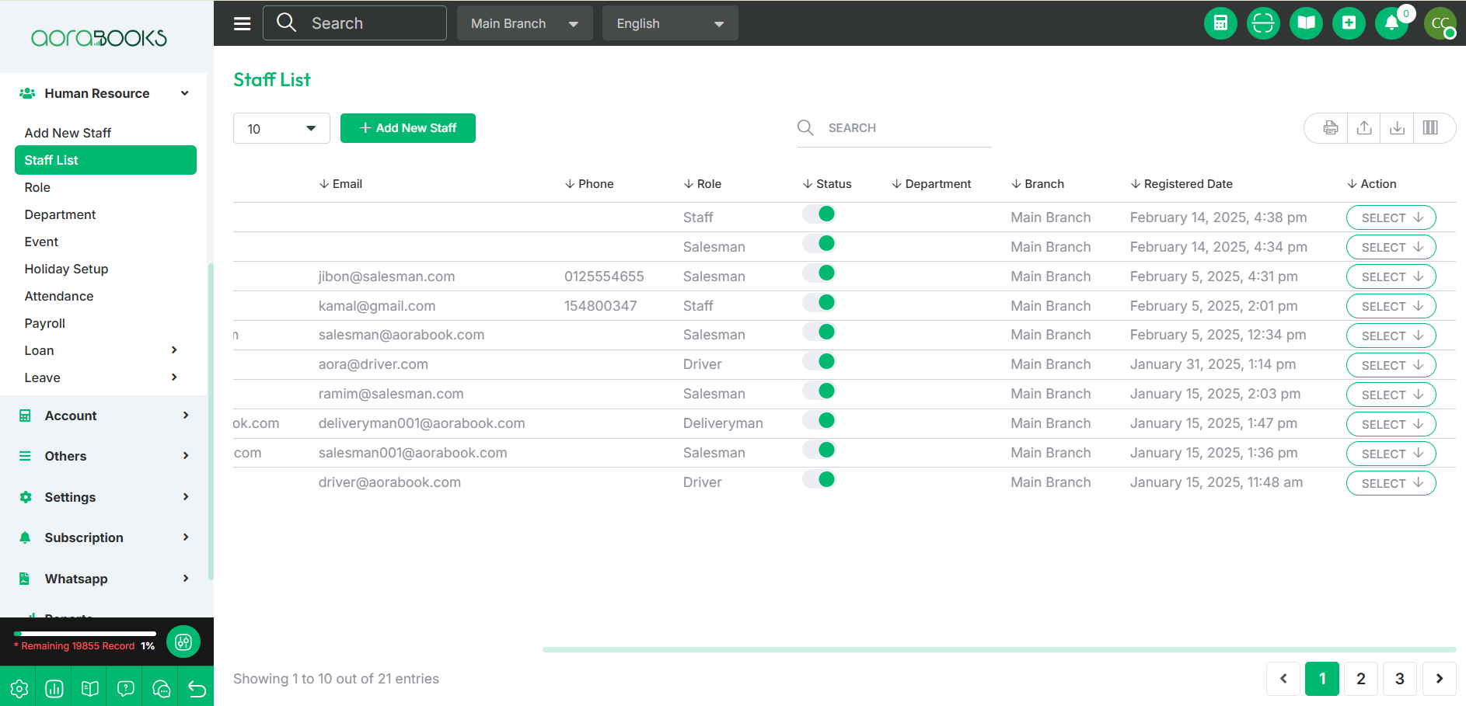
Task: Open the user avatar menu
Action: 1440,23
